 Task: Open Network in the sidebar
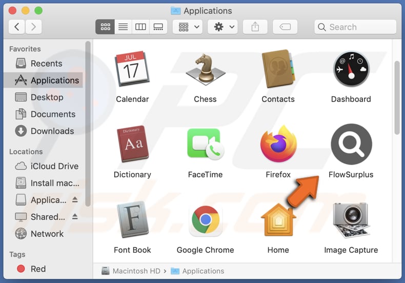(x=44, y=234)
